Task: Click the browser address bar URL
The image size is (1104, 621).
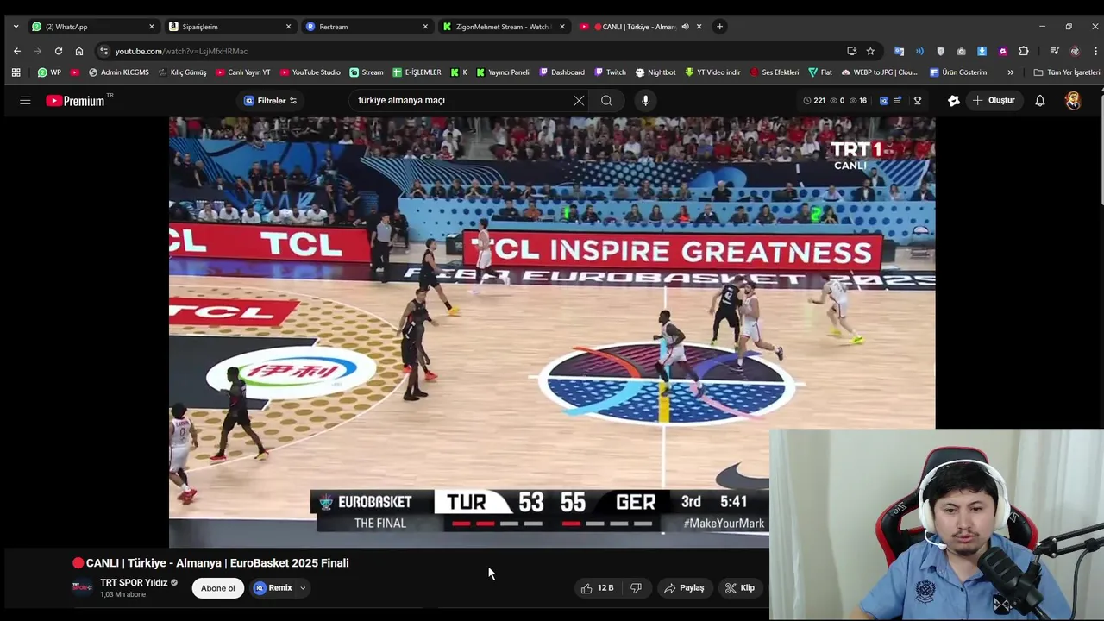Action: [181, 51]
